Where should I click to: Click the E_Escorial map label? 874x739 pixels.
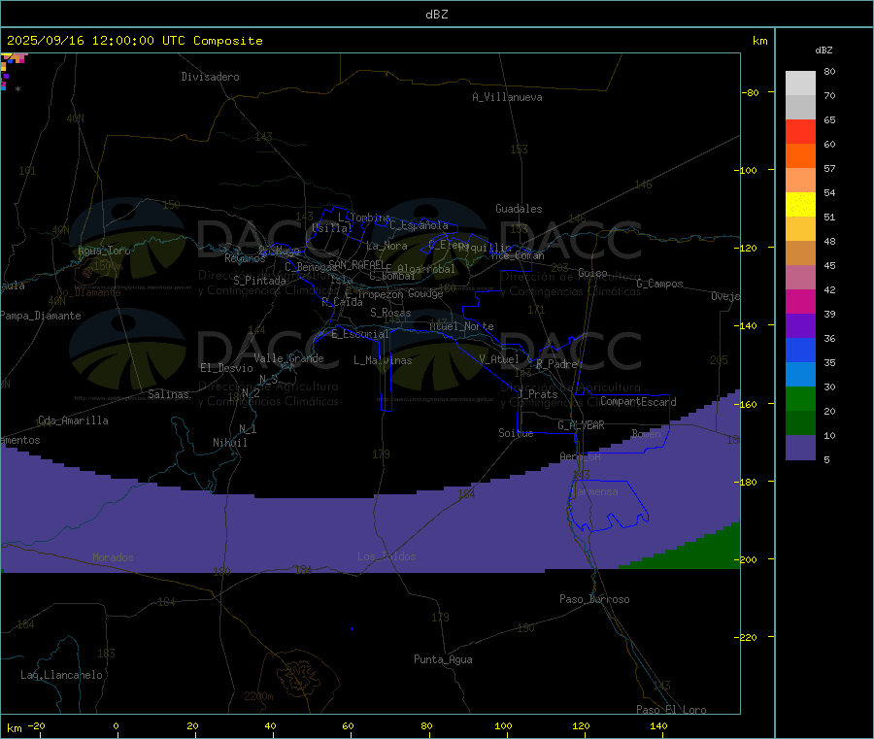tap(360, 334)
